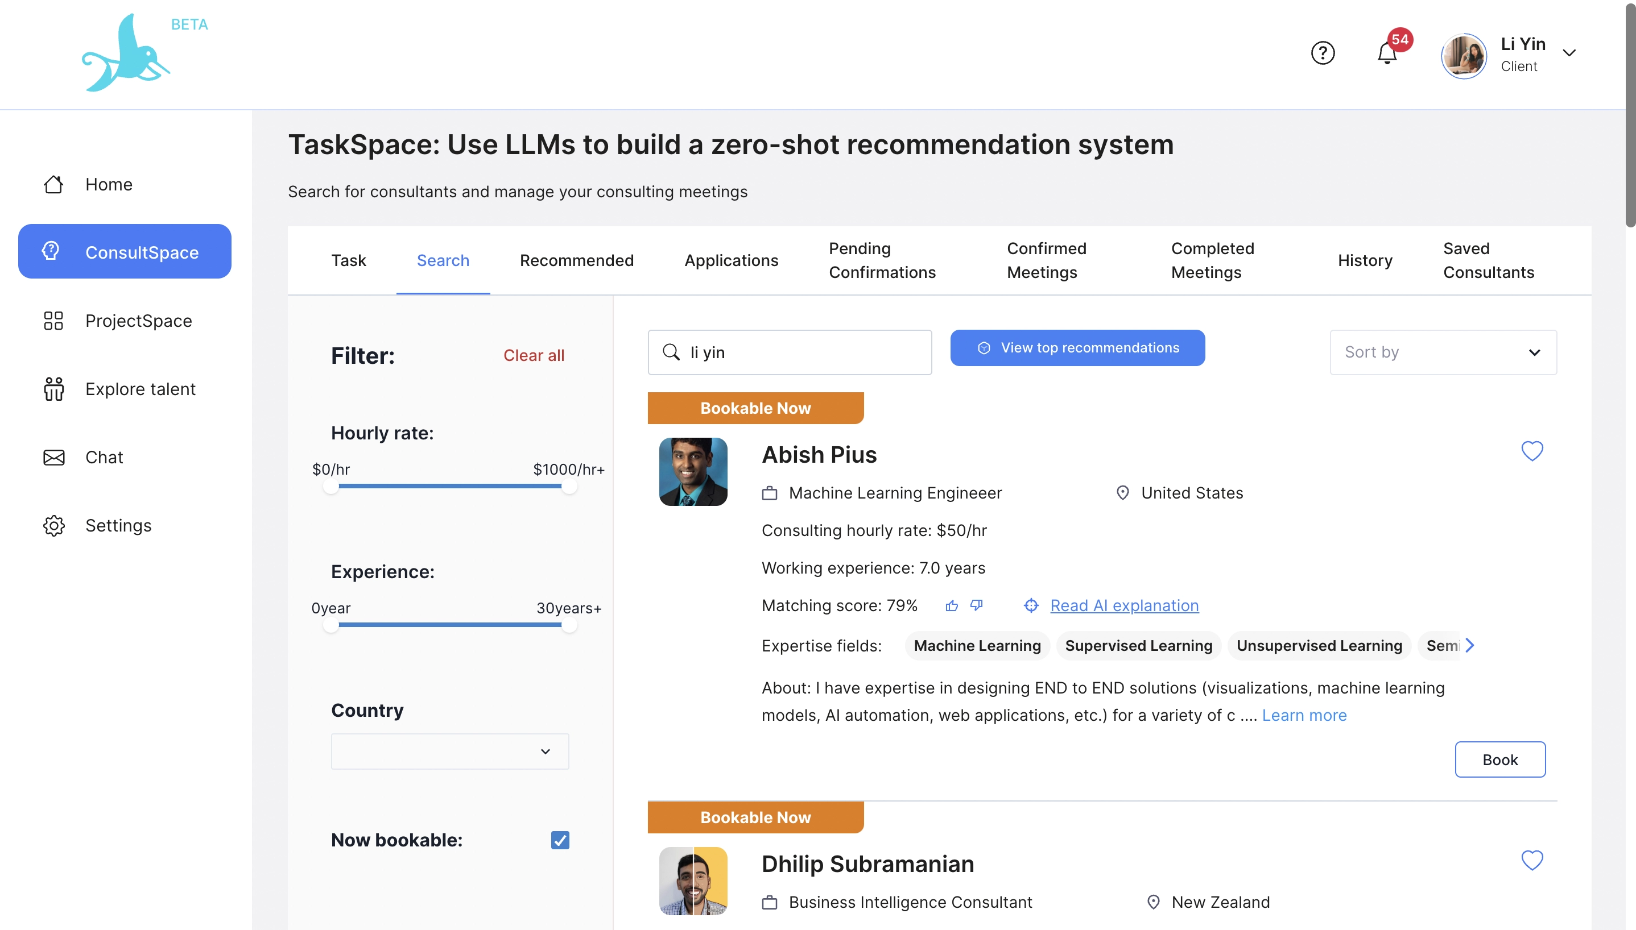Expand Li Yin account menu chevron
Screen dimensions: 1636x930
tap(1569, 53)
